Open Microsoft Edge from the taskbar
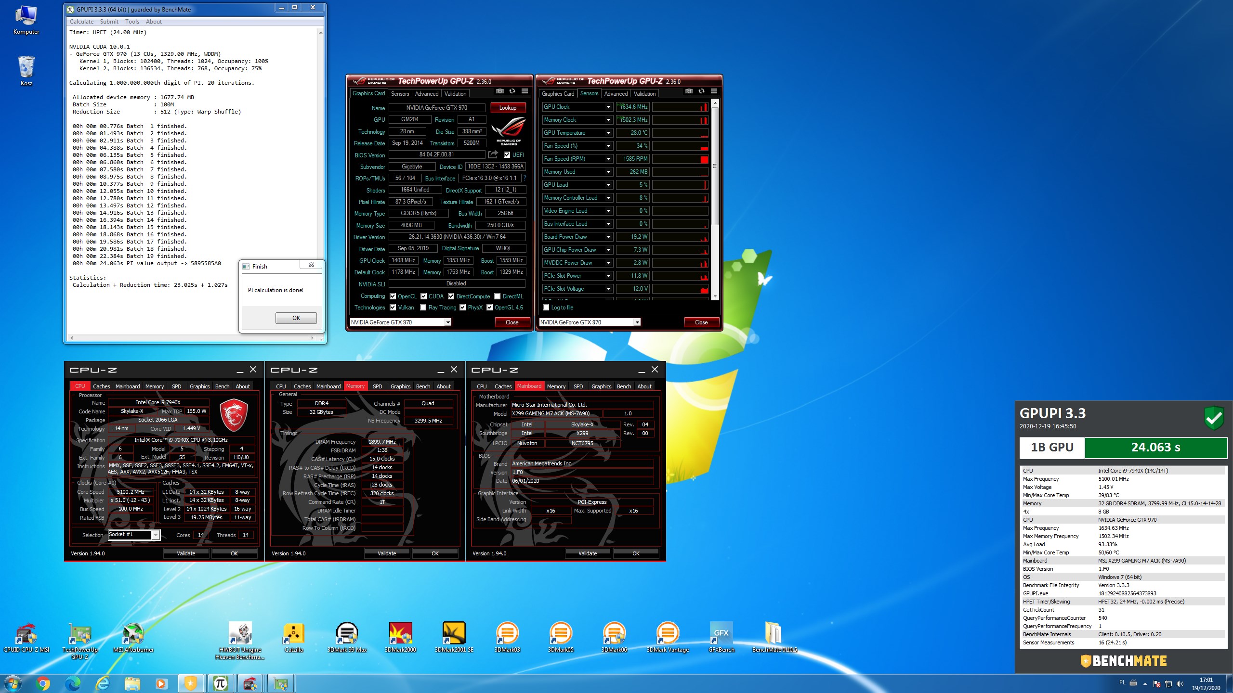The height and width of the screenshot is (693, 1233). [73, 683]
